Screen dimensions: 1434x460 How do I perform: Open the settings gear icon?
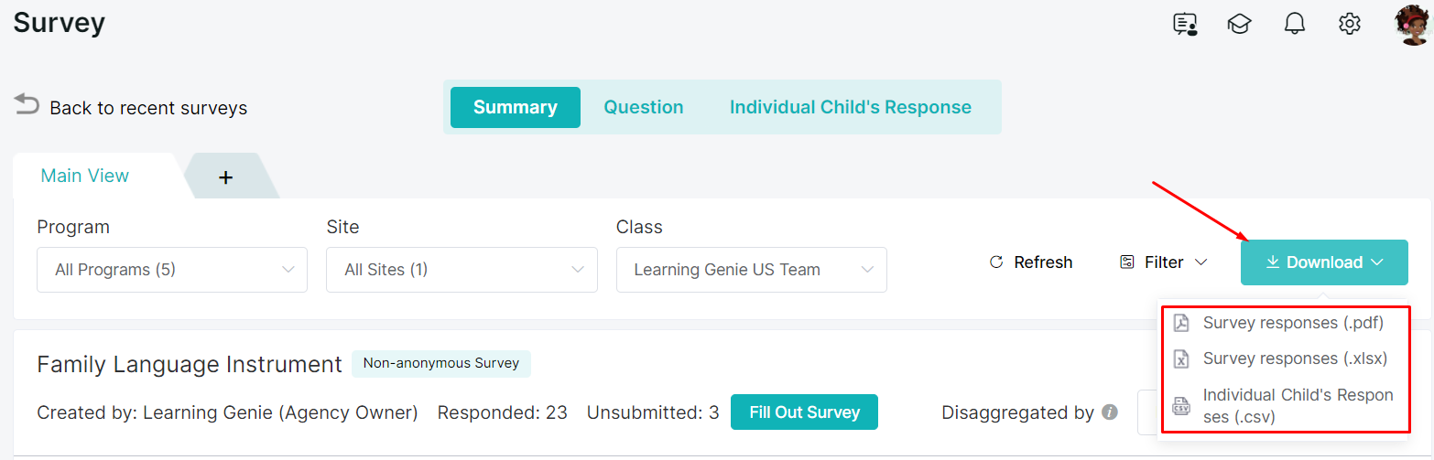1350,24
